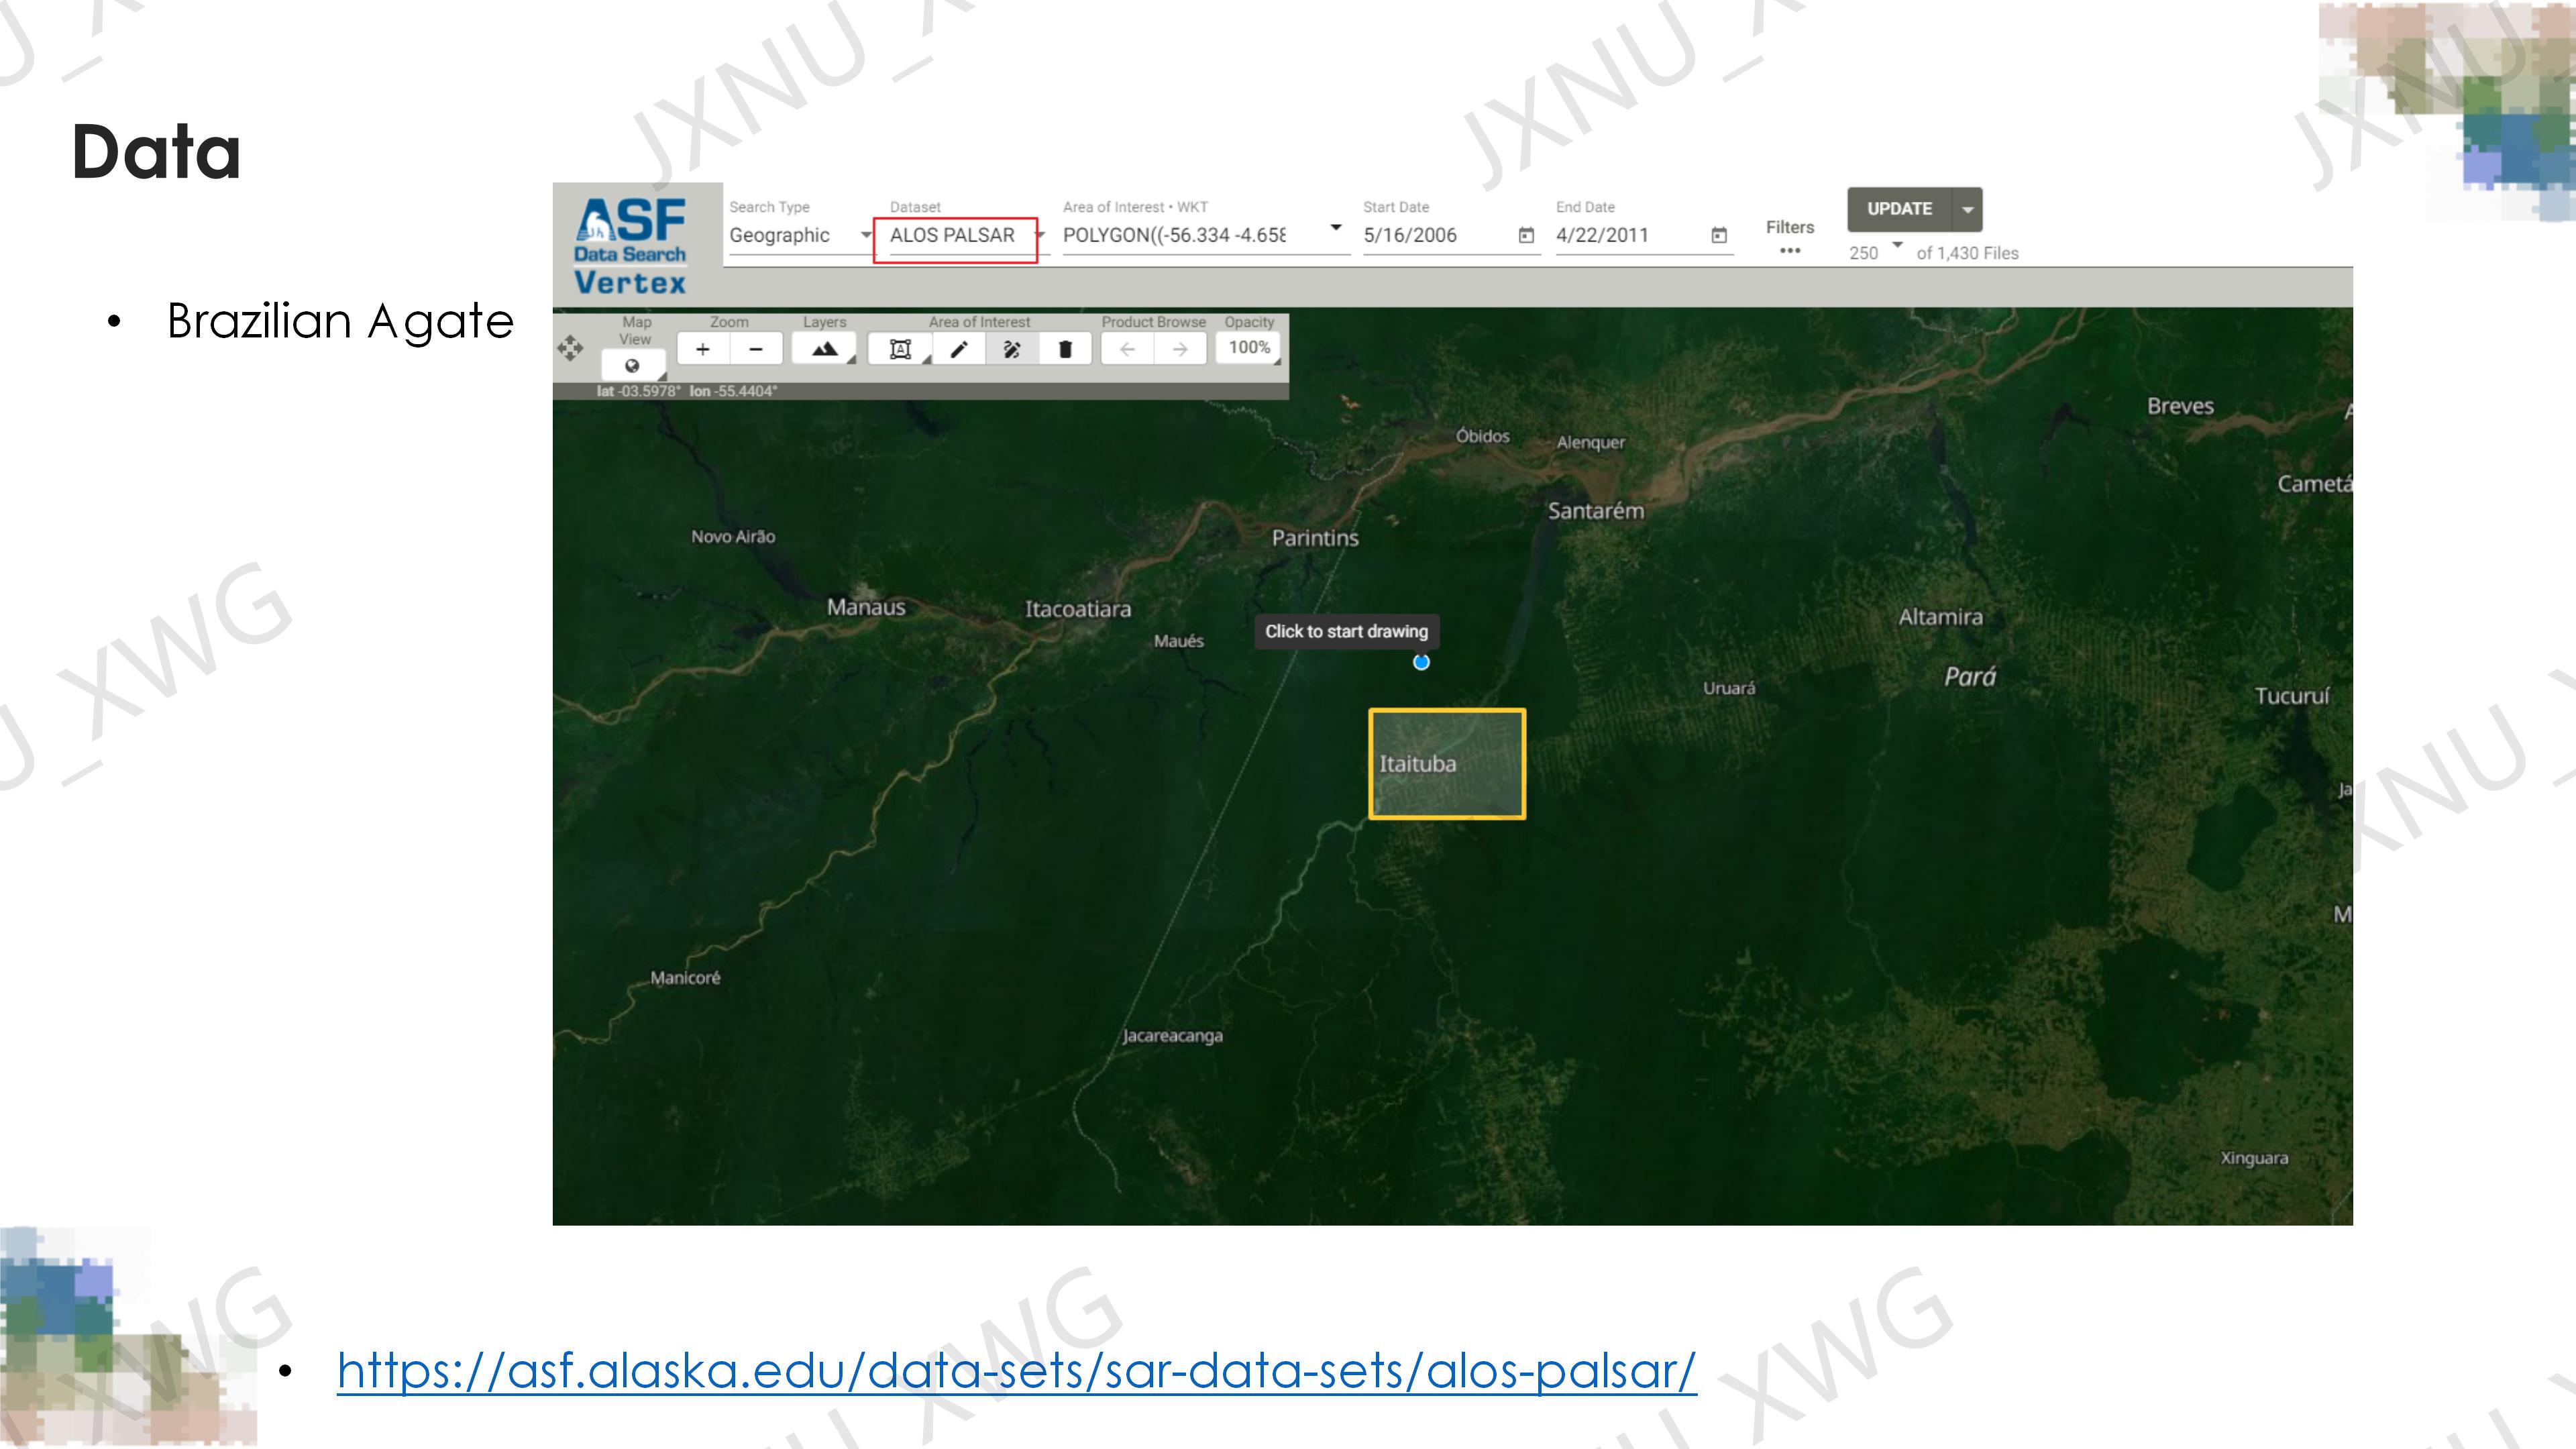This screenshot has height=1449, width=2576.
Task: Open the End Date calendar picker
Action: [x=1719, y=236]
